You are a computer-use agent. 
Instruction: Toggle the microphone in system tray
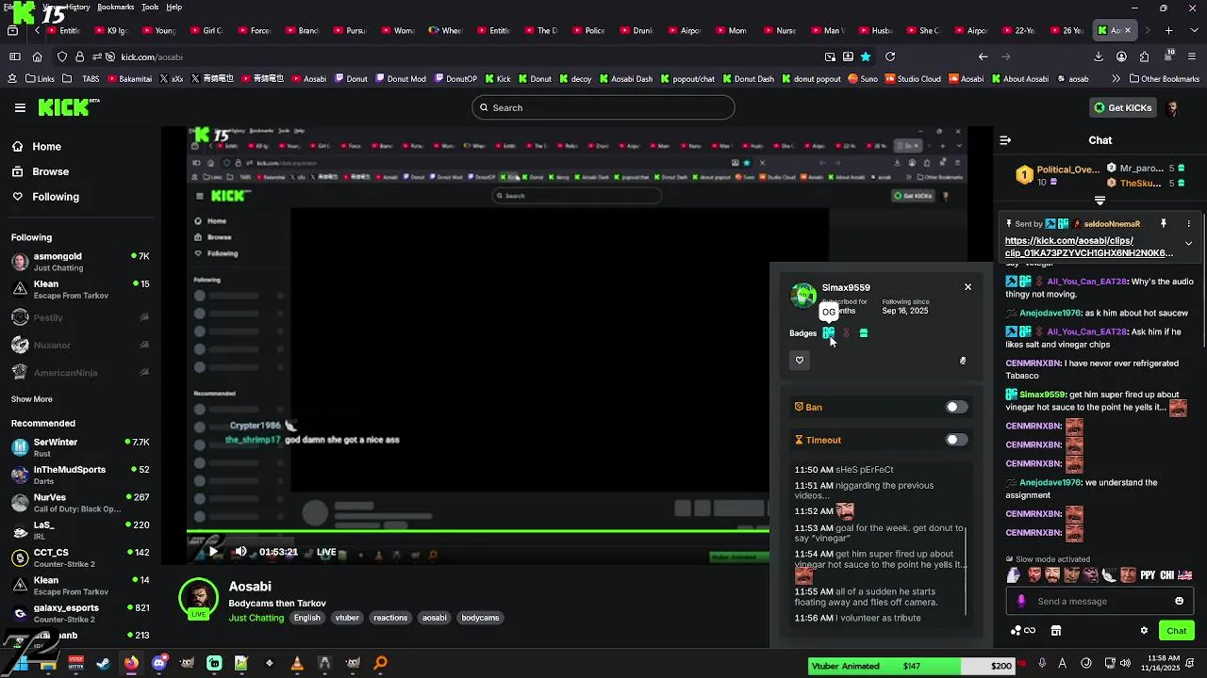click(1042, 663)
